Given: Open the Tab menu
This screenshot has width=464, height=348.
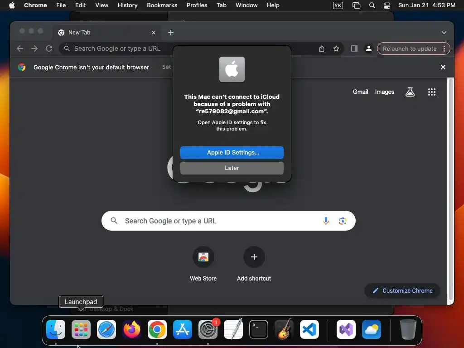Looking at the screenshot, I should (x=221, y=5).
